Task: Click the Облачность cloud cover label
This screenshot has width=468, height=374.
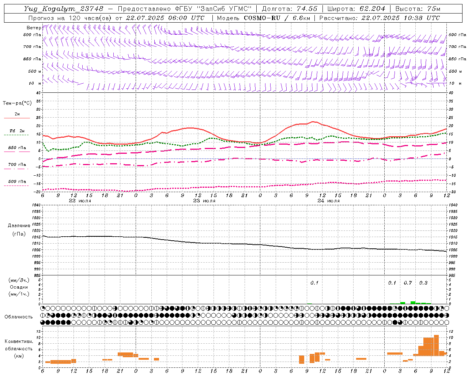Action: [x=19, y=317]
